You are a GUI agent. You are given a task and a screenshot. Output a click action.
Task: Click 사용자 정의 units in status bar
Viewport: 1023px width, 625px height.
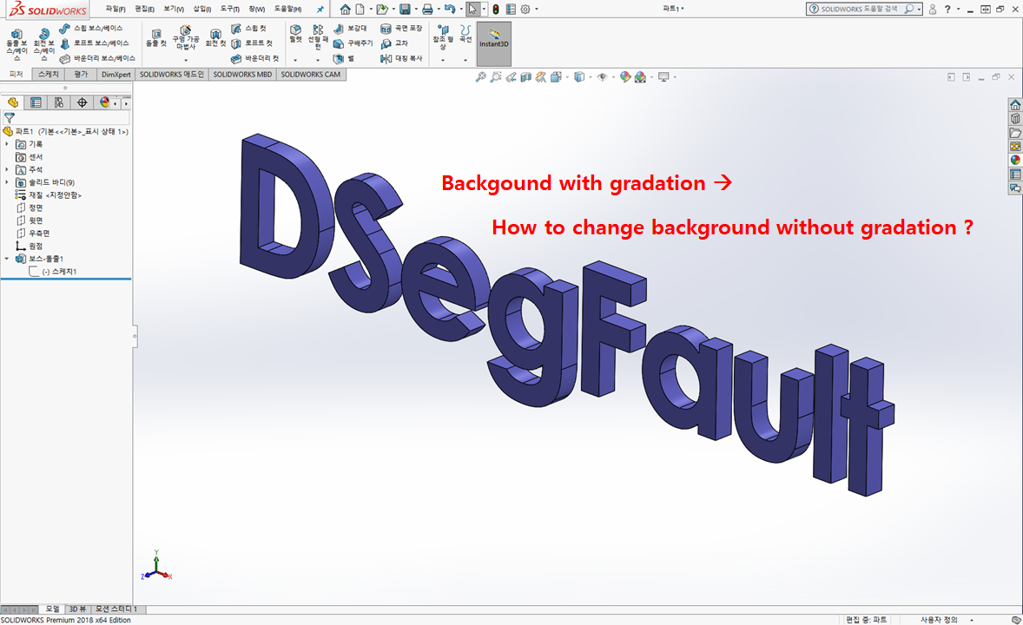coord(939,620)
